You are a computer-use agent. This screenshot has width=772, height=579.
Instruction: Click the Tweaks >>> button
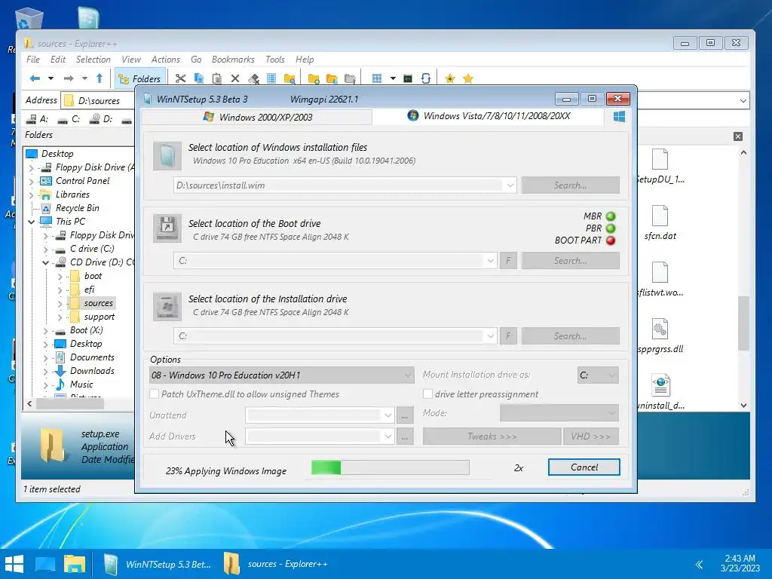point(492,437)
